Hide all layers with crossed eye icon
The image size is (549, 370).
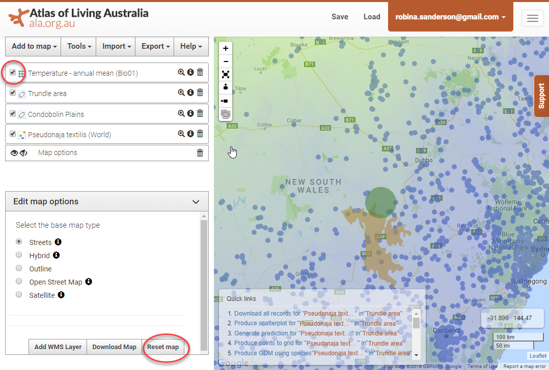click(23, 153)
